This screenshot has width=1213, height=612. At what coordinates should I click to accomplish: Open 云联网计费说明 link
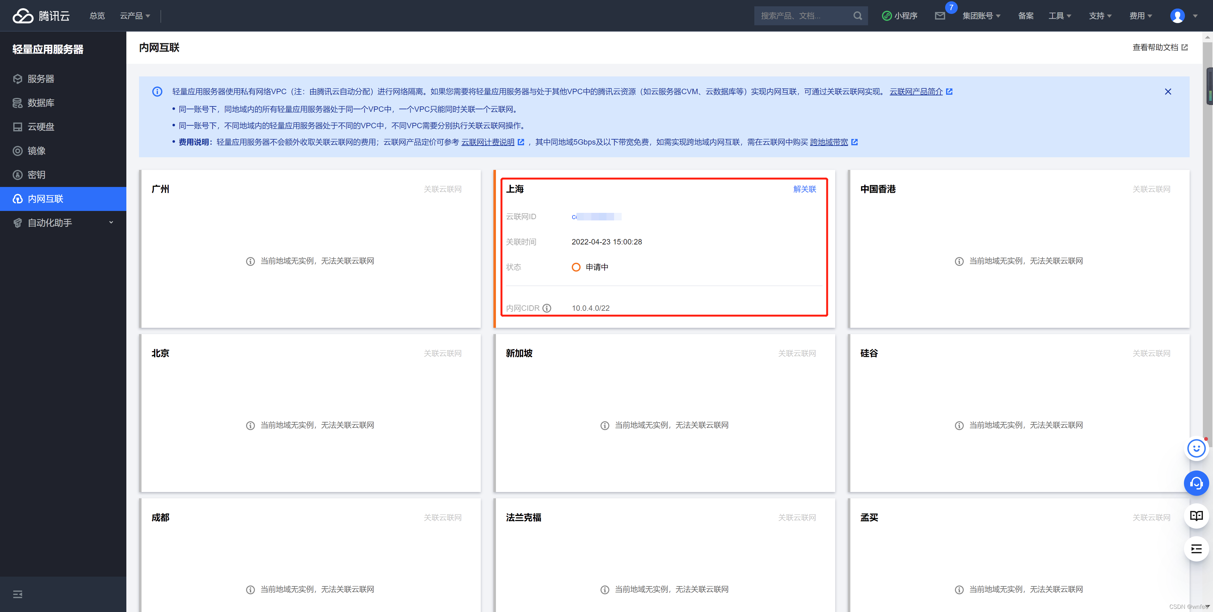487,142
